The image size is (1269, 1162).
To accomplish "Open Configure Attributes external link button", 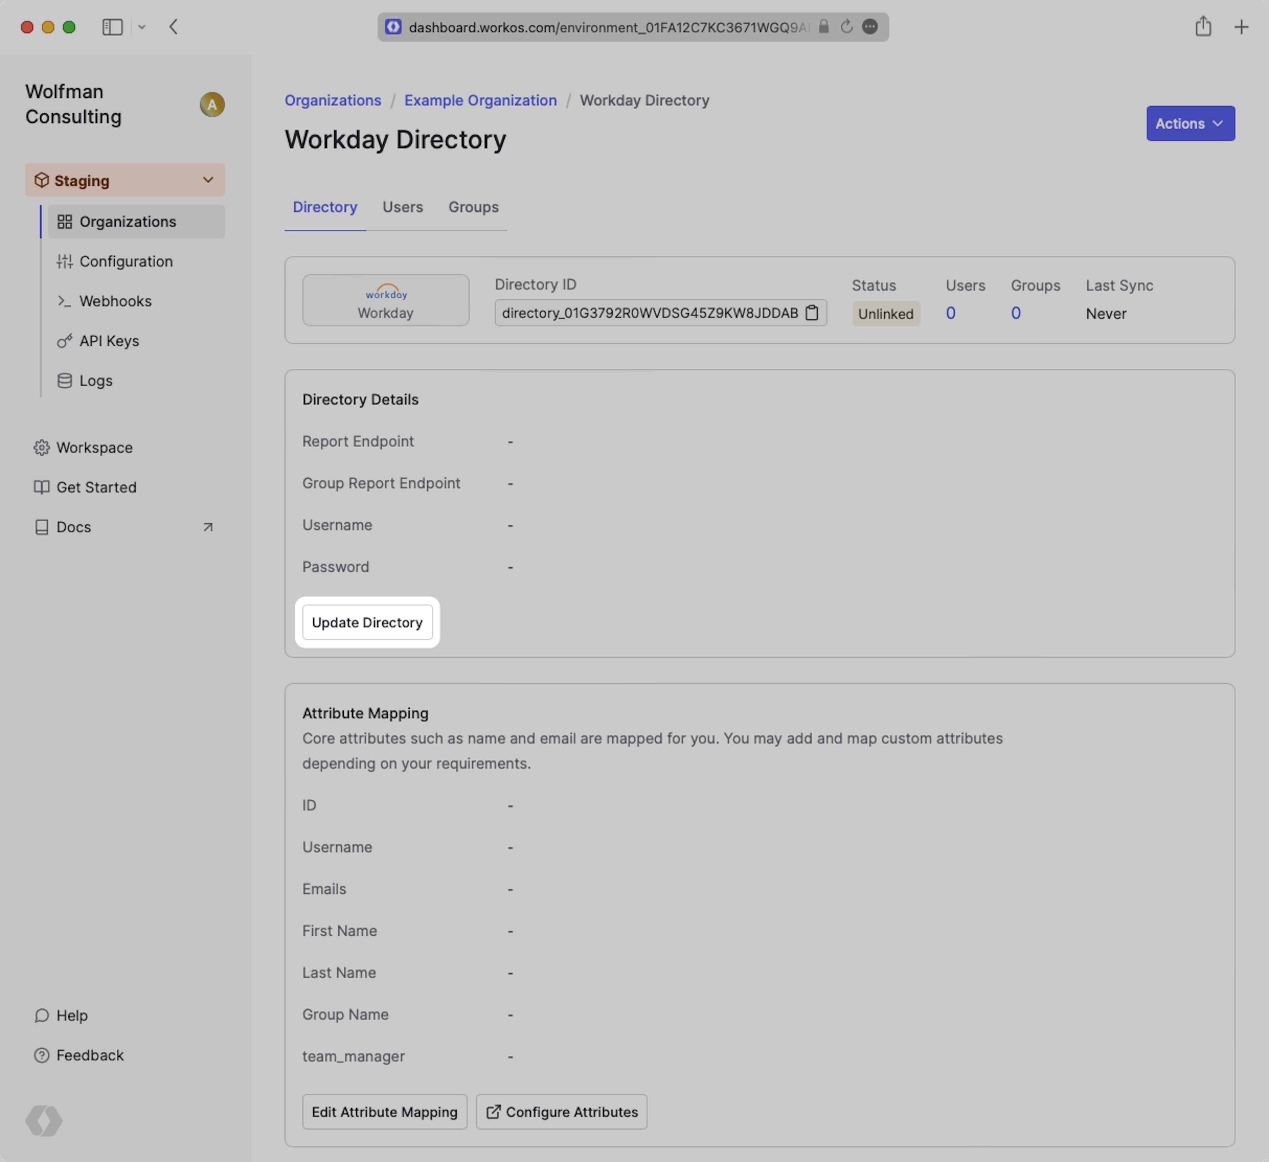I will [x=561, y=1112].
